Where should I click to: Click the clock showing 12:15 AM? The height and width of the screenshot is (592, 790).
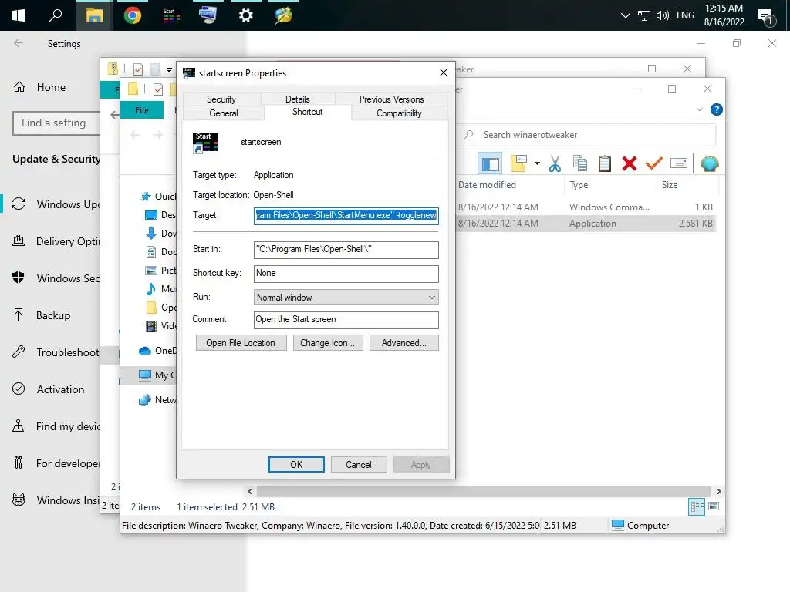pyautogui.click(x=724, y=15)
